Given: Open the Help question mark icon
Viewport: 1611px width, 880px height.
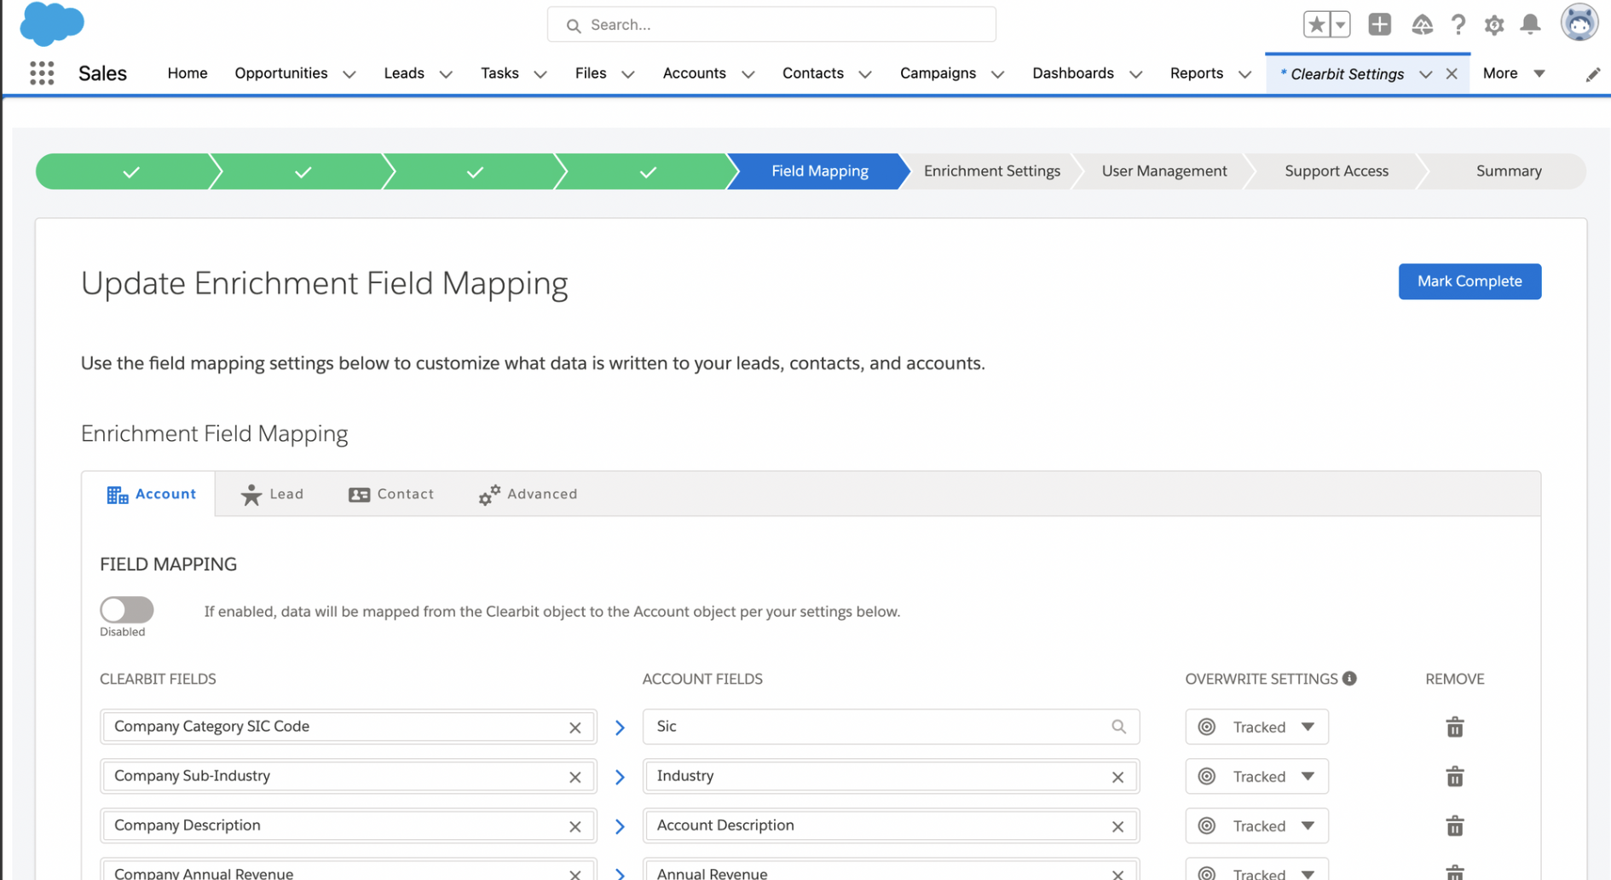Looking at the screenshot, I should coord(1458,25).
